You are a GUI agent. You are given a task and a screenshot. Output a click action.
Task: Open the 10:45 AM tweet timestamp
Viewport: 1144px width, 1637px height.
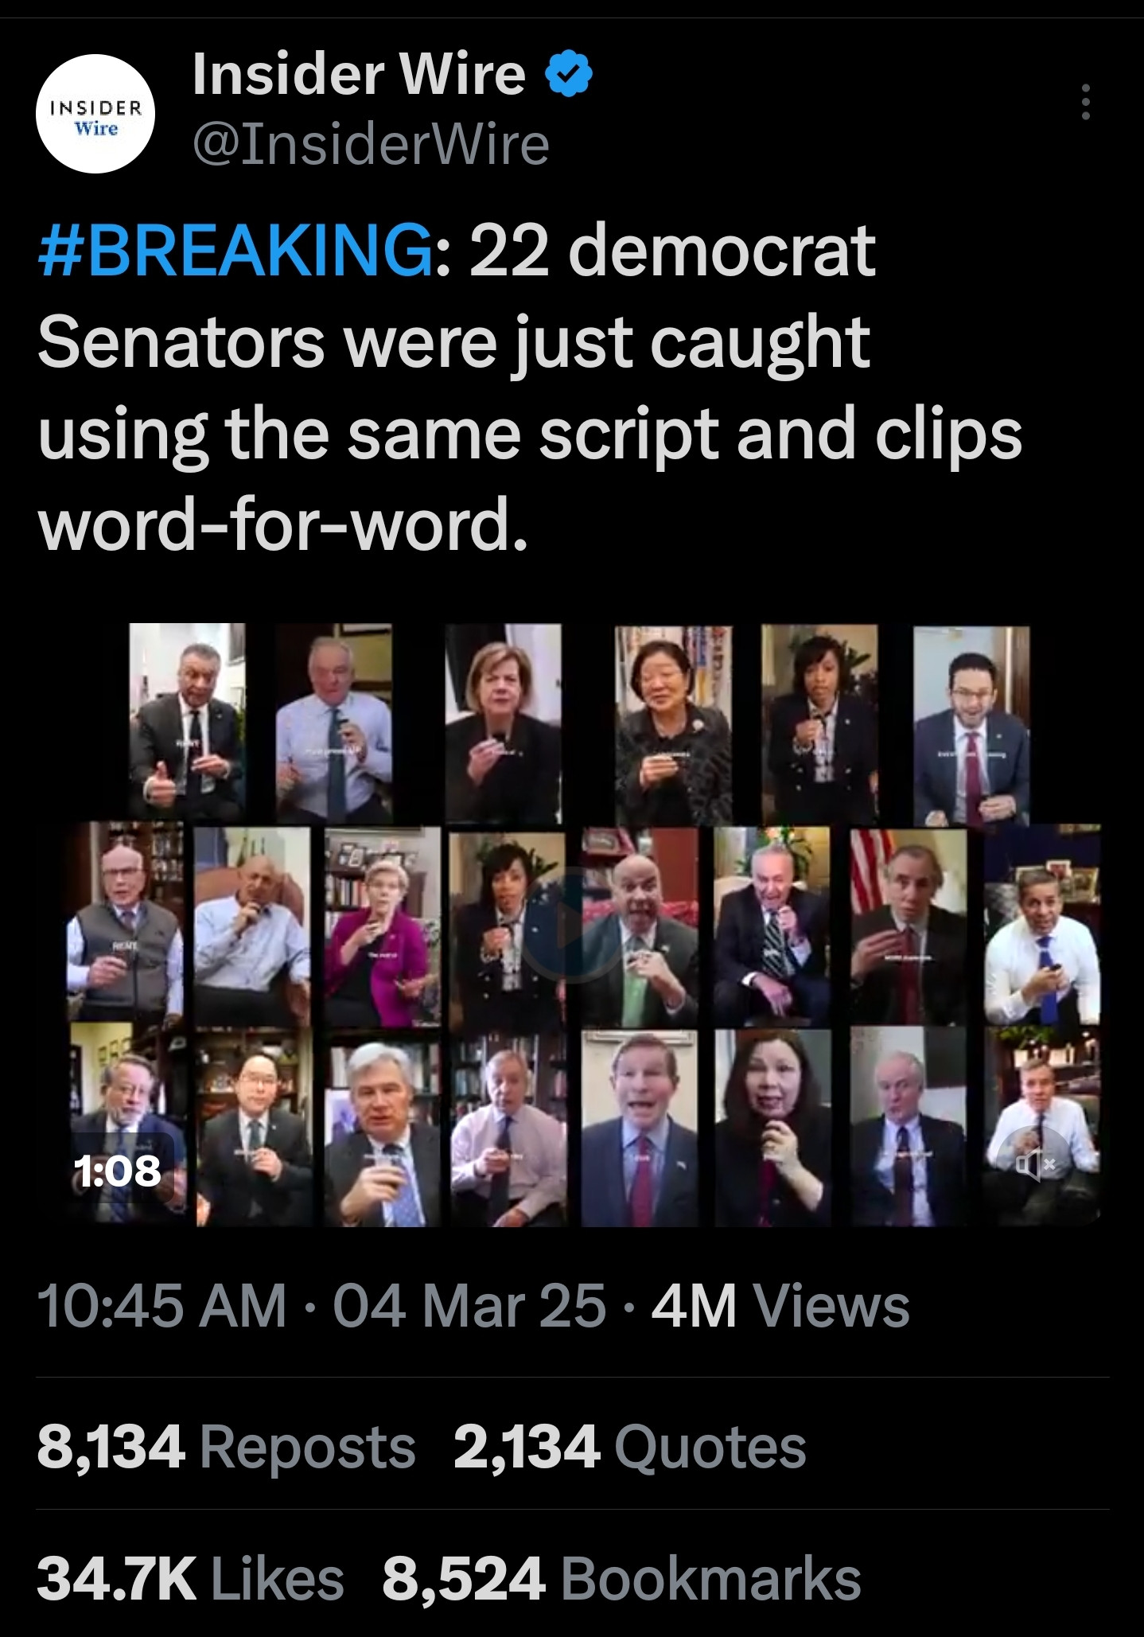coord(162,1307)
